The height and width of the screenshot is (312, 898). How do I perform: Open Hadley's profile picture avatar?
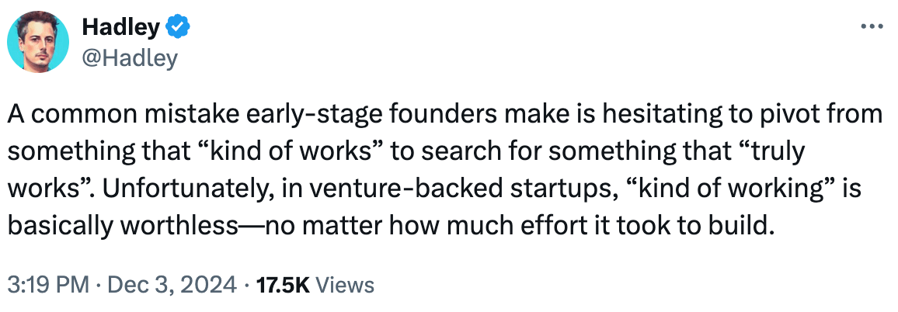point(38,41)
